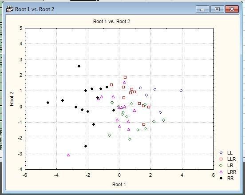Click the Root 2 y-axis title

click(12, 99)
